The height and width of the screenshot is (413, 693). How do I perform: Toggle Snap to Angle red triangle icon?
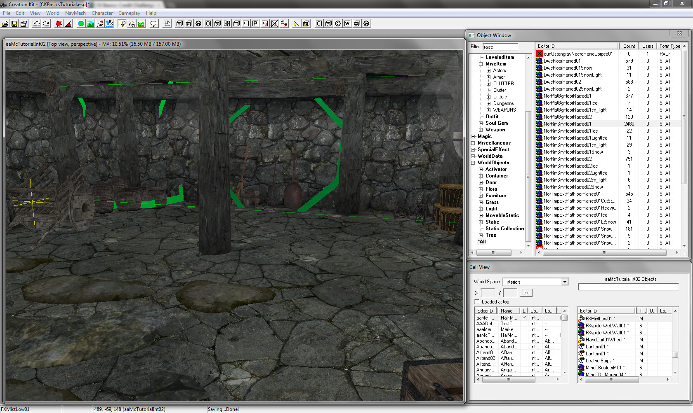[x=68, y=23]
